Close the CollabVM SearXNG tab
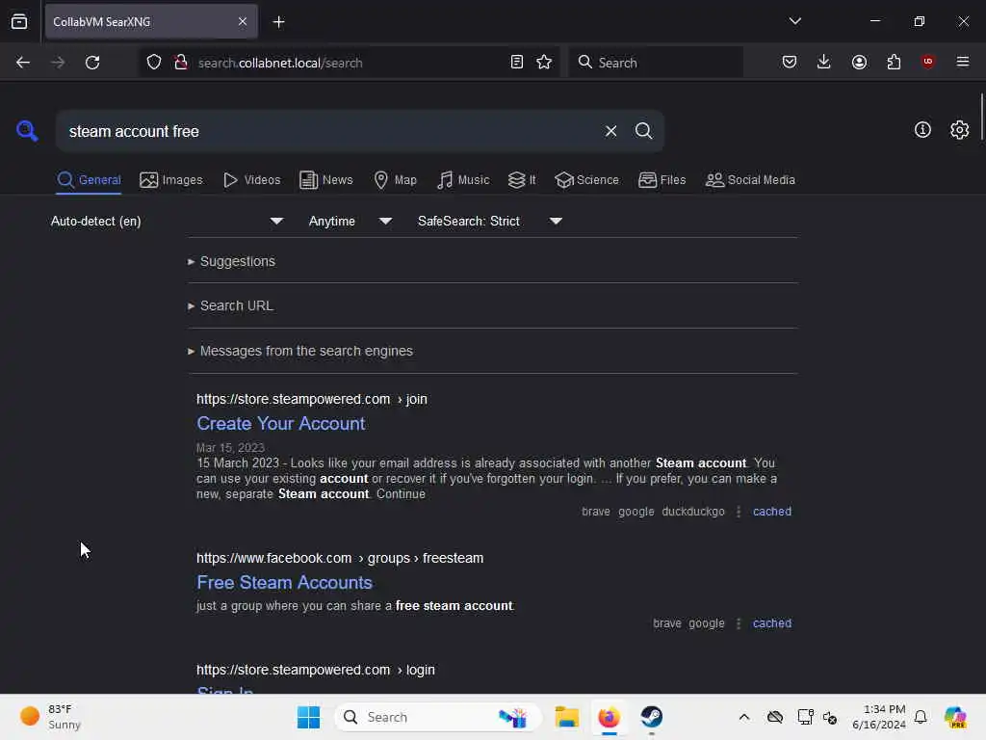 tap(243, 21)
